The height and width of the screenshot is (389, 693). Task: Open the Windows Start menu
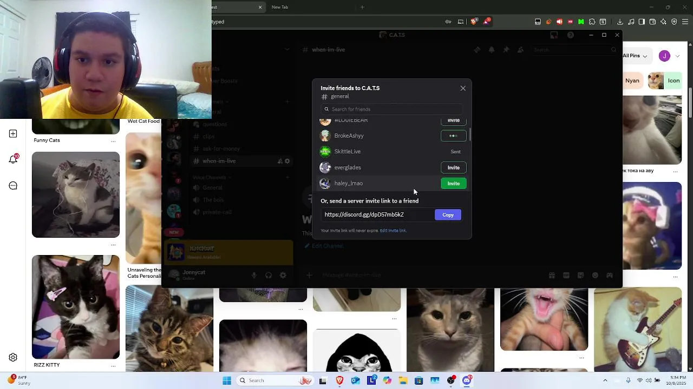[227, 380]
